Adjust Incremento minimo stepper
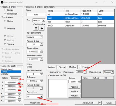 (x=42, y=59)
